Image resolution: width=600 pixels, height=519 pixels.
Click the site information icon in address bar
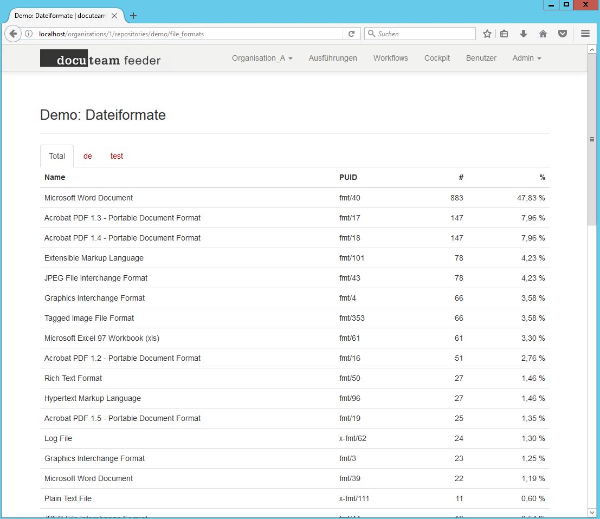29,34
